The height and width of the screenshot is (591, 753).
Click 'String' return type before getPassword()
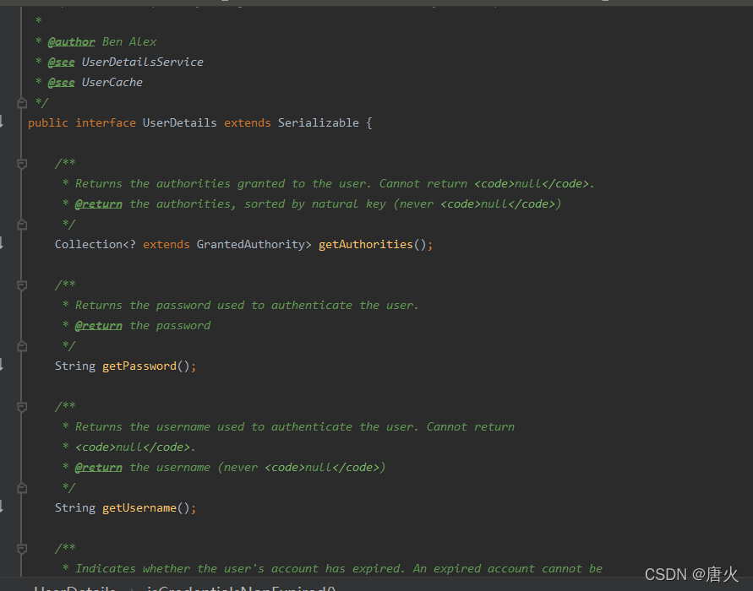75,366
